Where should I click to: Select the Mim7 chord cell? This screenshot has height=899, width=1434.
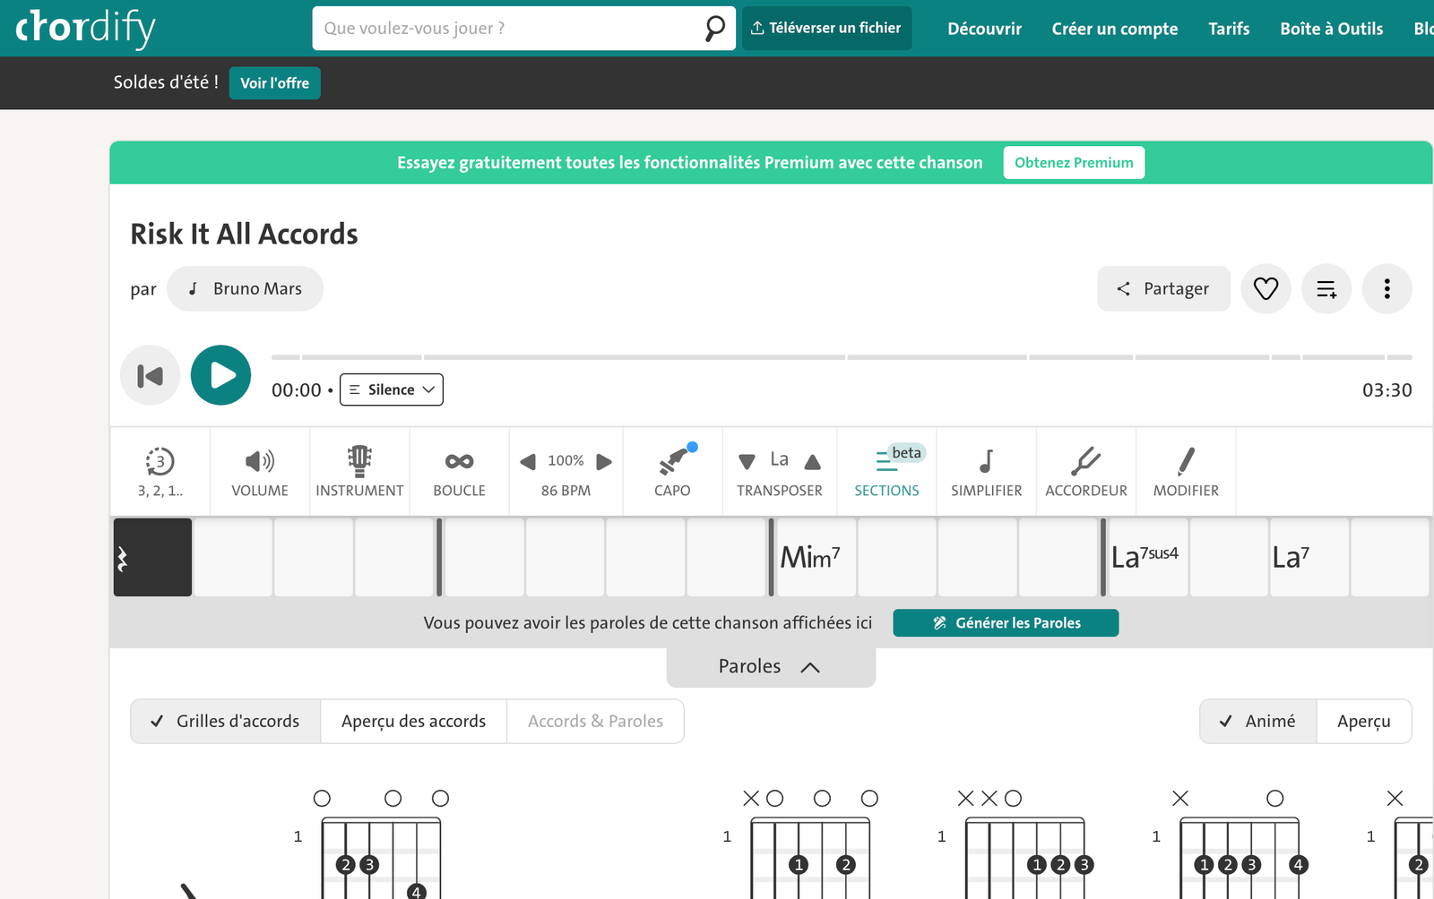(816, 557)
